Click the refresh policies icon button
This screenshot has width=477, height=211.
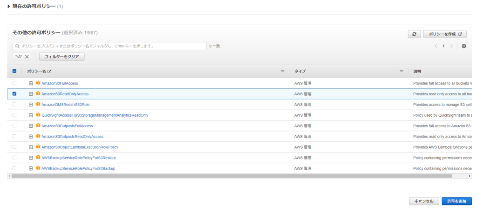(x=414, y=34)
